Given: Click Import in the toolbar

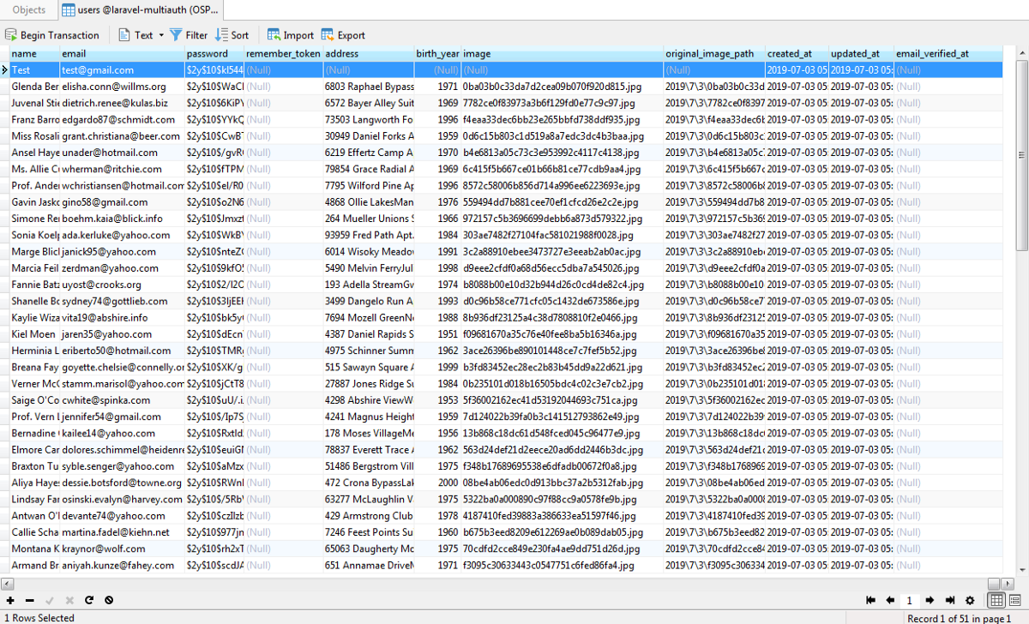Looking at the screenshot, I should (291, 35).
